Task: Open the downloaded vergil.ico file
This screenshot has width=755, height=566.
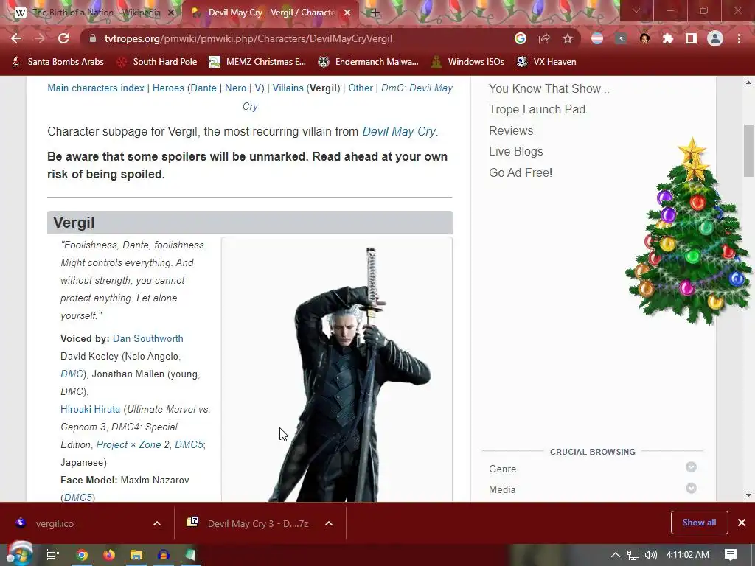Action: coord(54,523)
